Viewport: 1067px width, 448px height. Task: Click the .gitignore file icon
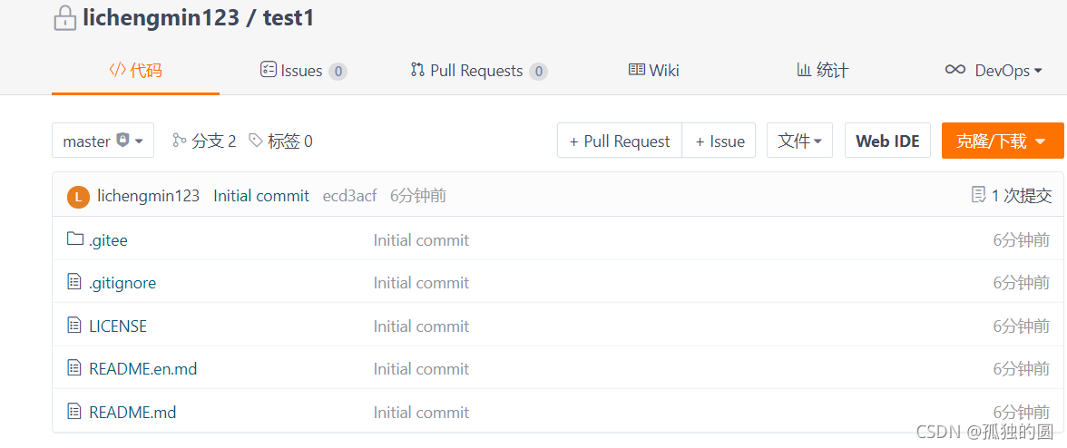tap(74, 281)
